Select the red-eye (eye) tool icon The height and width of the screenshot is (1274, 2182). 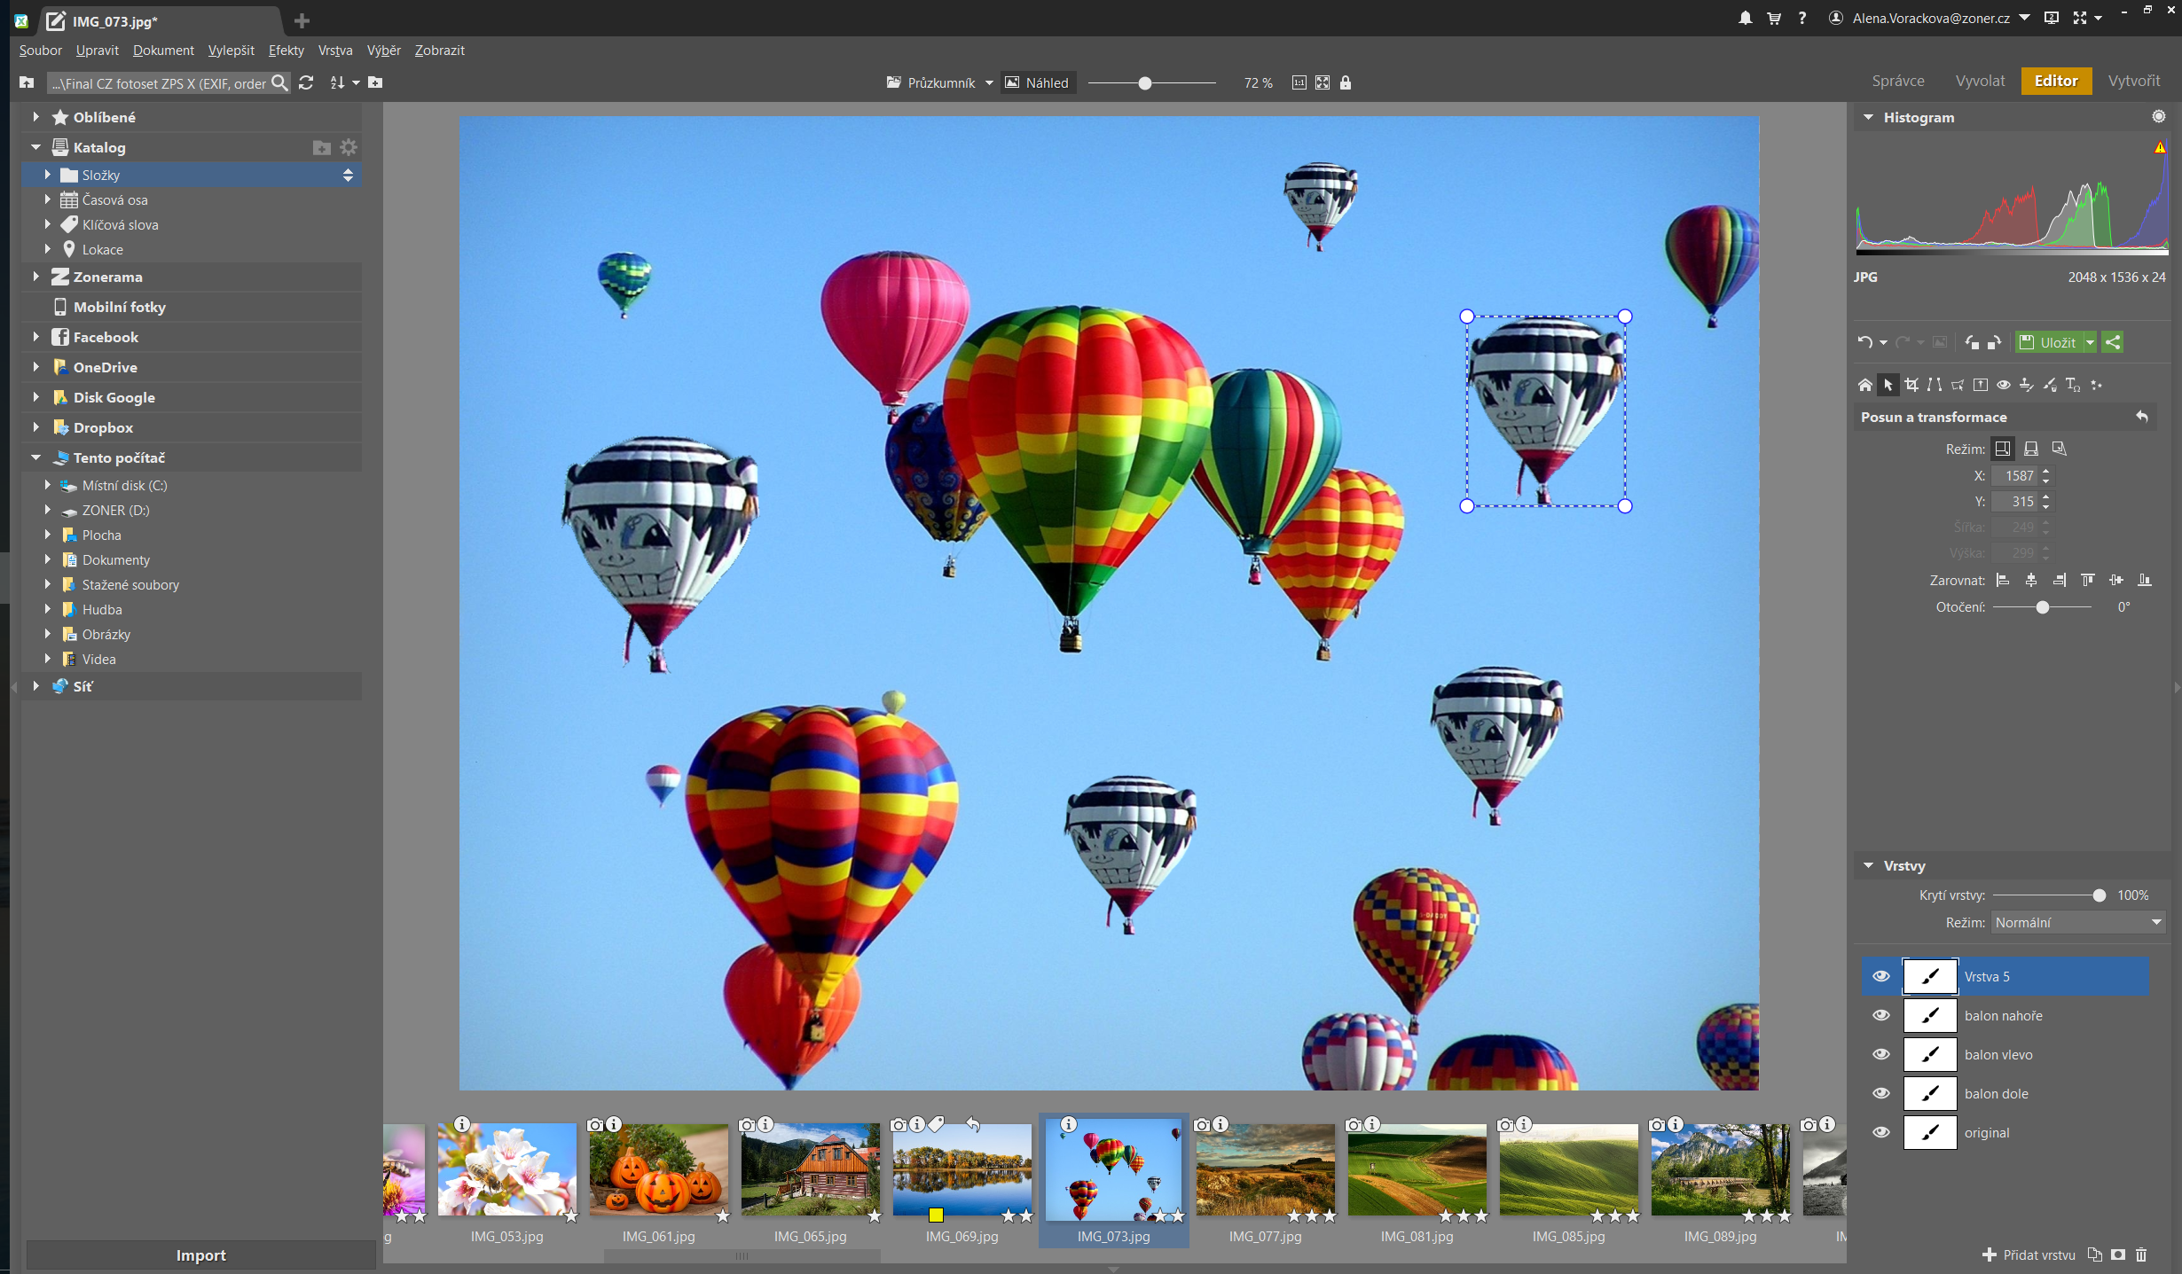pos(2004,385)
